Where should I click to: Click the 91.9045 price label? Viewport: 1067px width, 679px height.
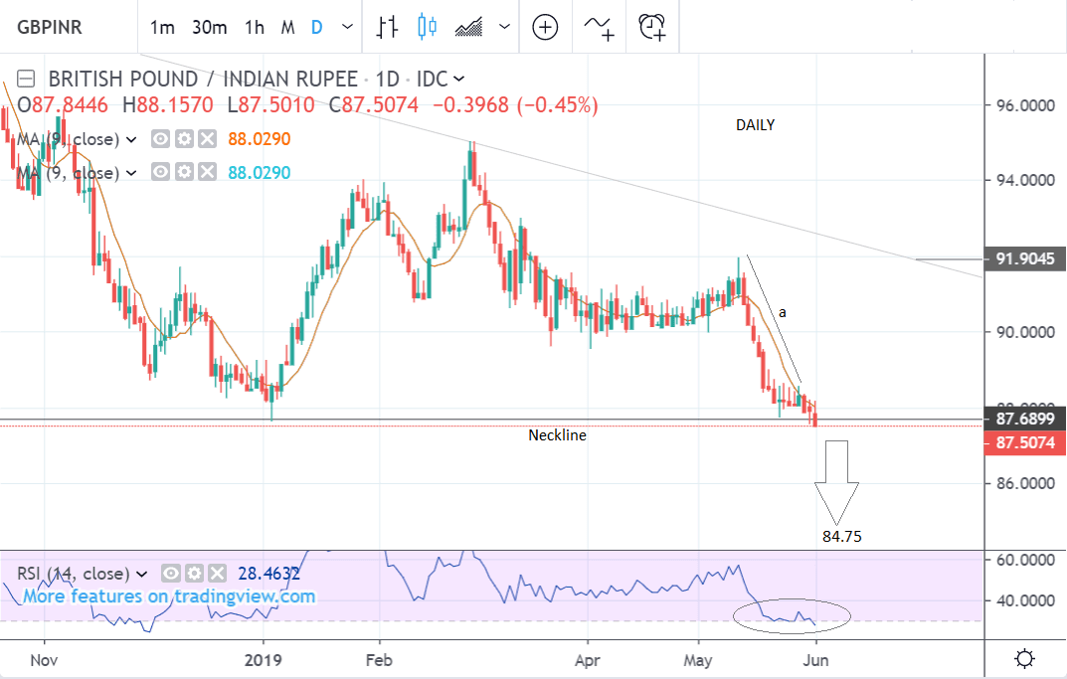click(x=1025, y=259)
